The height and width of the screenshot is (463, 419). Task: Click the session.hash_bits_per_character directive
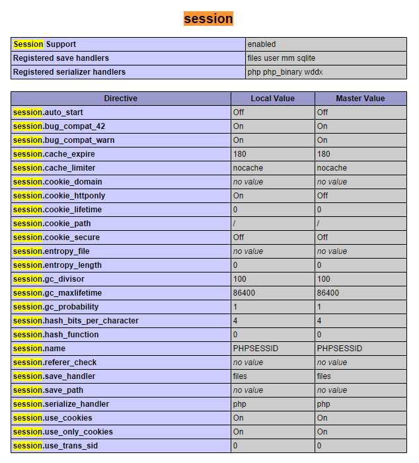coord(76,321)
